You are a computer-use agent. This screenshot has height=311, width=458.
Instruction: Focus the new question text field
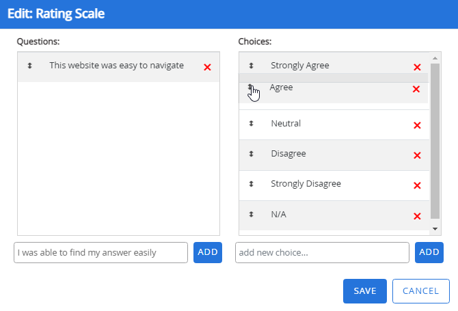(x=100, y=253)
